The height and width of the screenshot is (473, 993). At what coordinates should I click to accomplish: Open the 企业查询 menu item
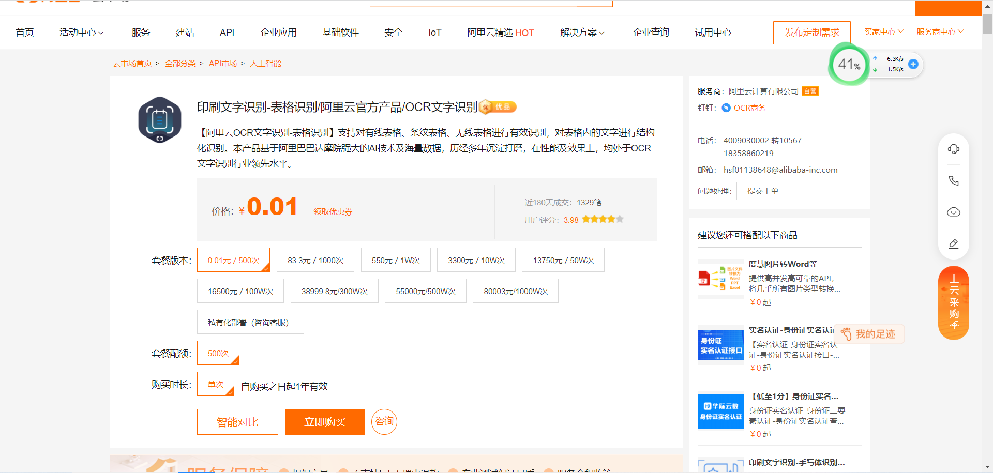[651, 33]
